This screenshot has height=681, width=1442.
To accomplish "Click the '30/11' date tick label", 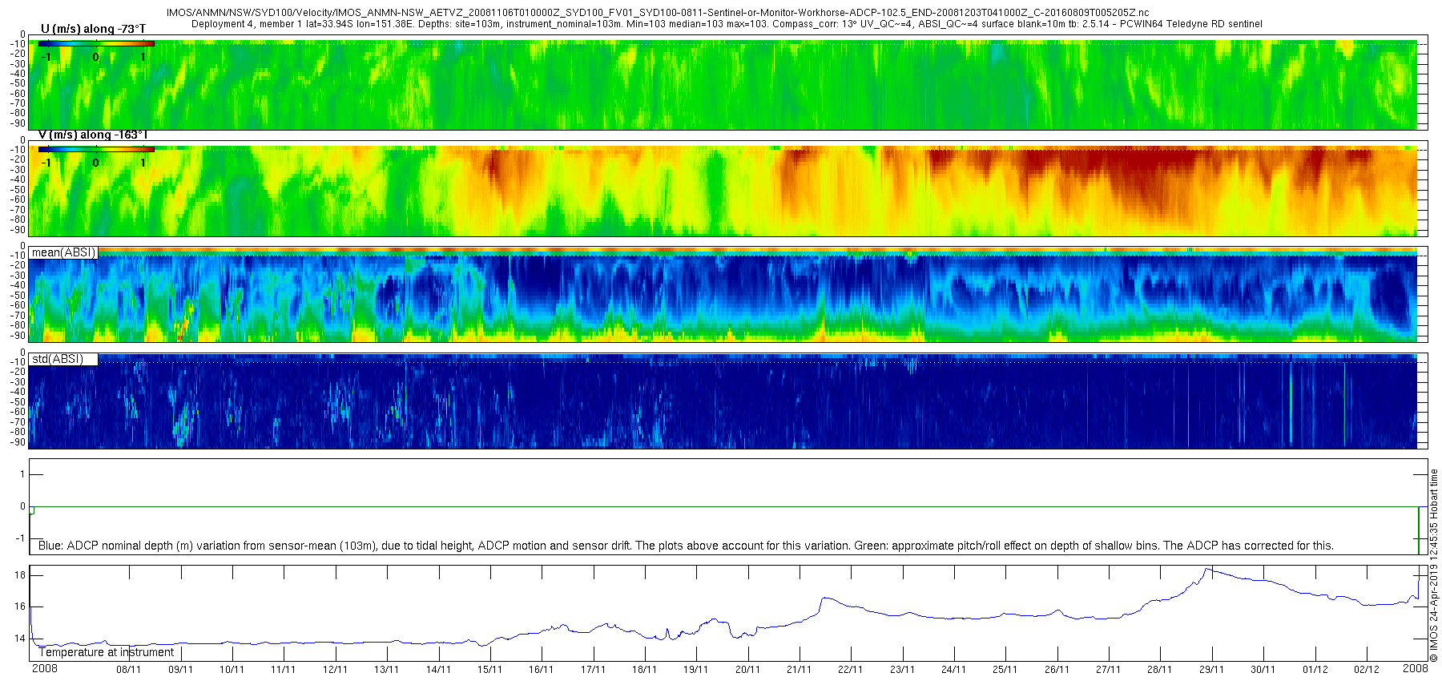I will 1263,670.
